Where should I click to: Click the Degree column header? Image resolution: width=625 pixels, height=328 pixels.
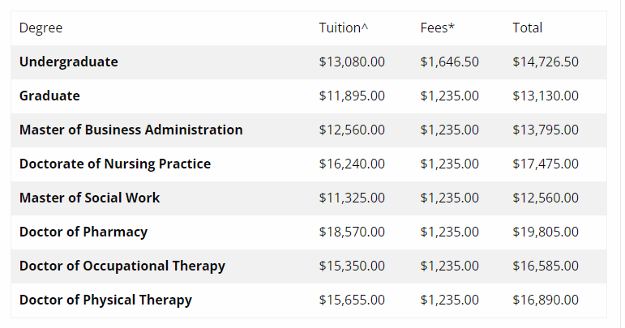pos(41,28)
